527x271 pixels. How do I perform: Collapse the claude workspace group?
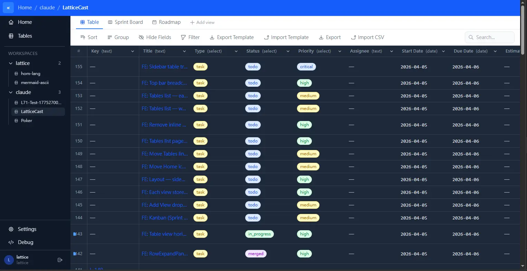point(11,92)
